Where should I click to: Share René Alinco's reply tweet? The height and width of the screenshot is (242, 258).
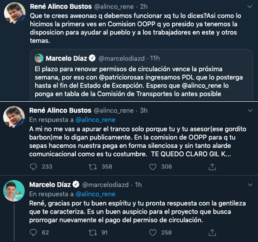click(212, 166)
